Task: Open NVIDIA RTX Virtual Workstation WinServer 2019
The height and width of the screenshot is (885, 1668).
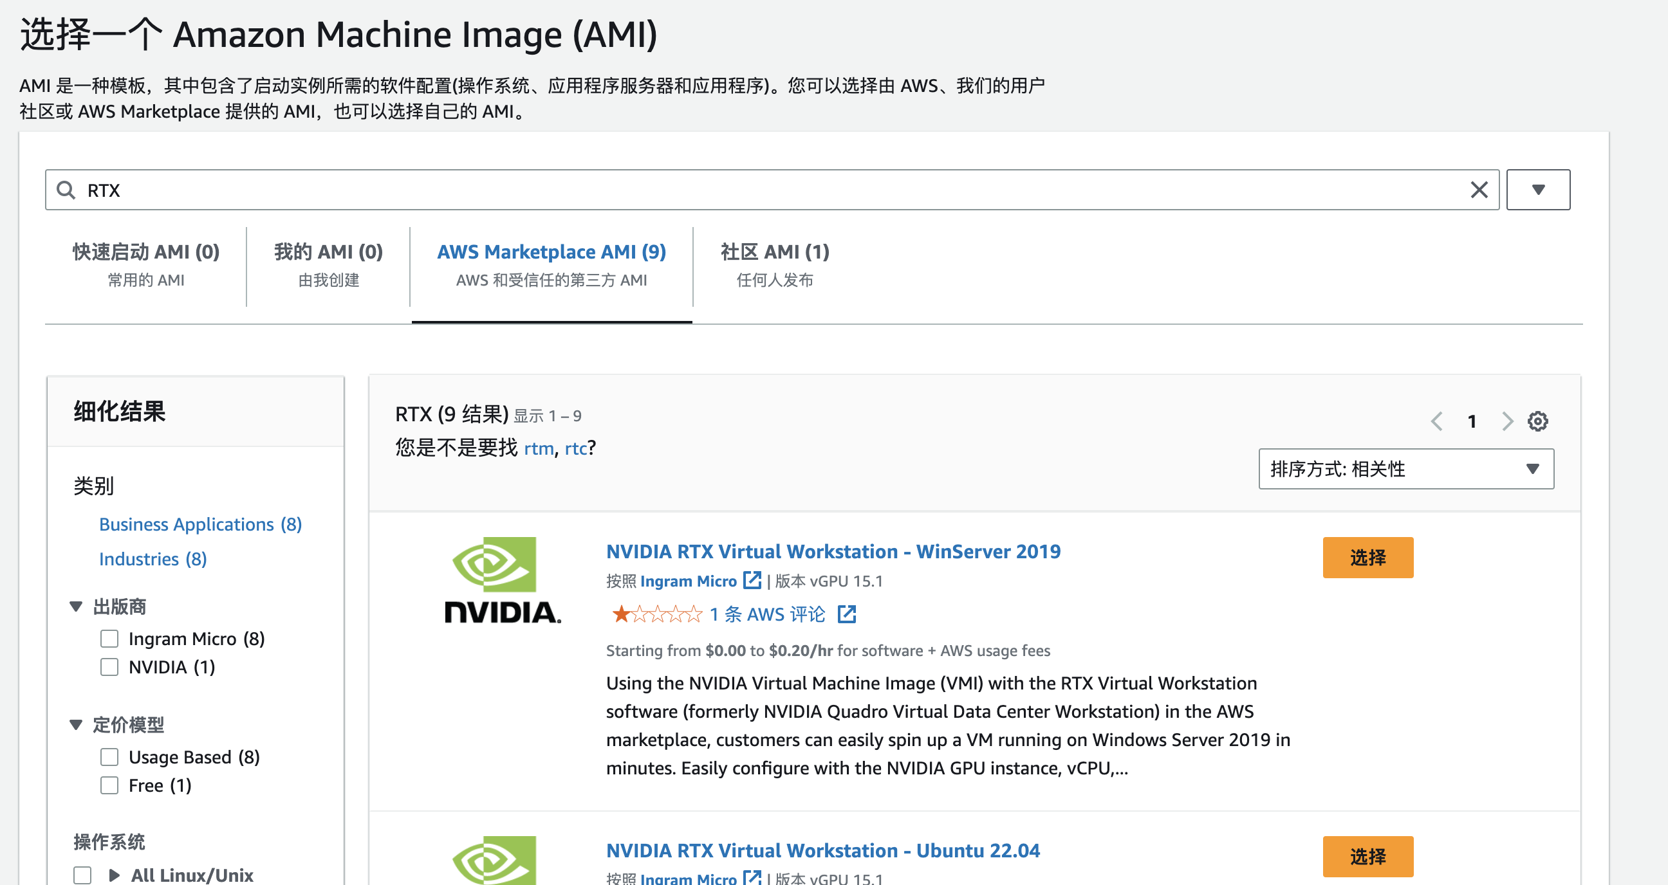Action: pyautogui.click(x=833, y=551)
